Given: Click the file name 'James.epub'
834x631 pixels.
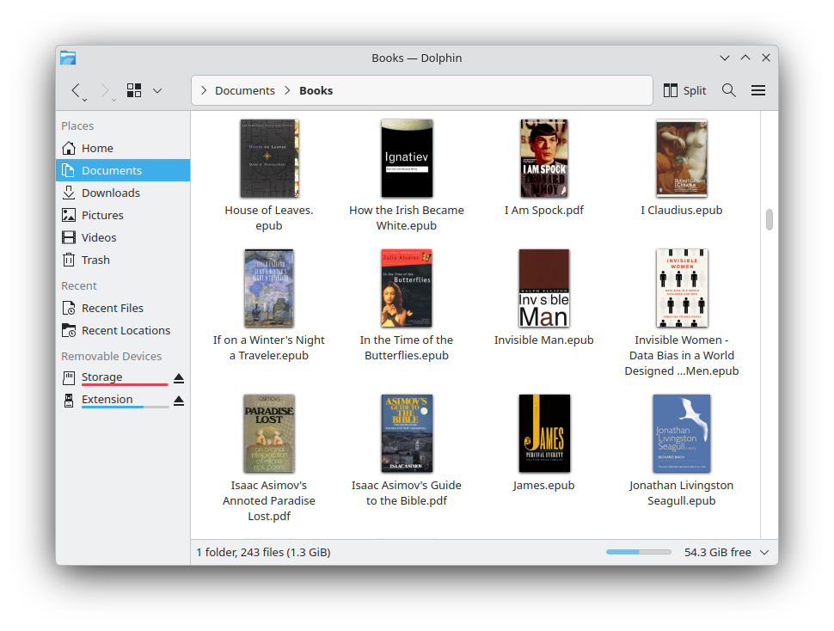Looking at the screenshot, I should click(544, 486).
